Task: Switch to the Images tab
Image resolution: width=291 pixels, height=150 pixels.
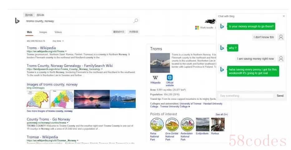Action: tap(43, 32)
